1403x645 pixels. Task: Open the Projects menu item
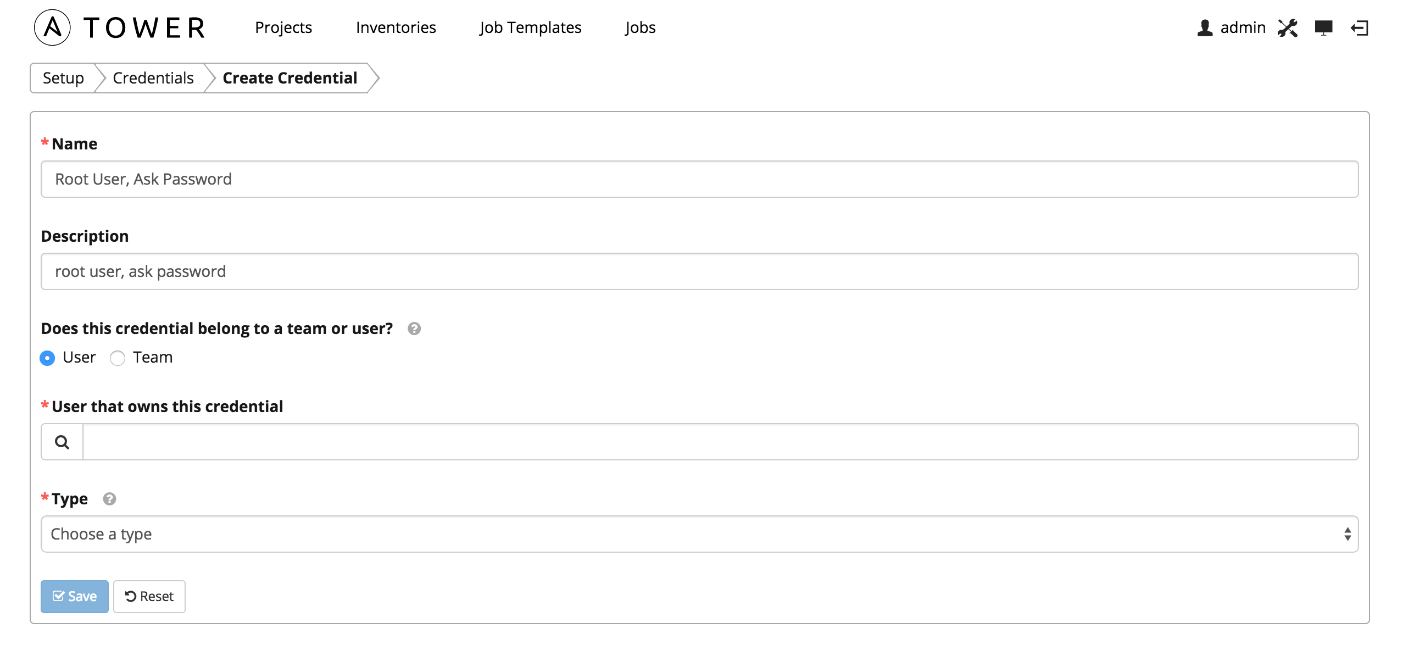pos(283,27)
